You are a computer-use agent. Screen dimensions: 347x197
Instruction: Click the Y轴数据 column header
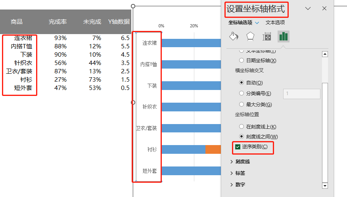pos(119,22)
